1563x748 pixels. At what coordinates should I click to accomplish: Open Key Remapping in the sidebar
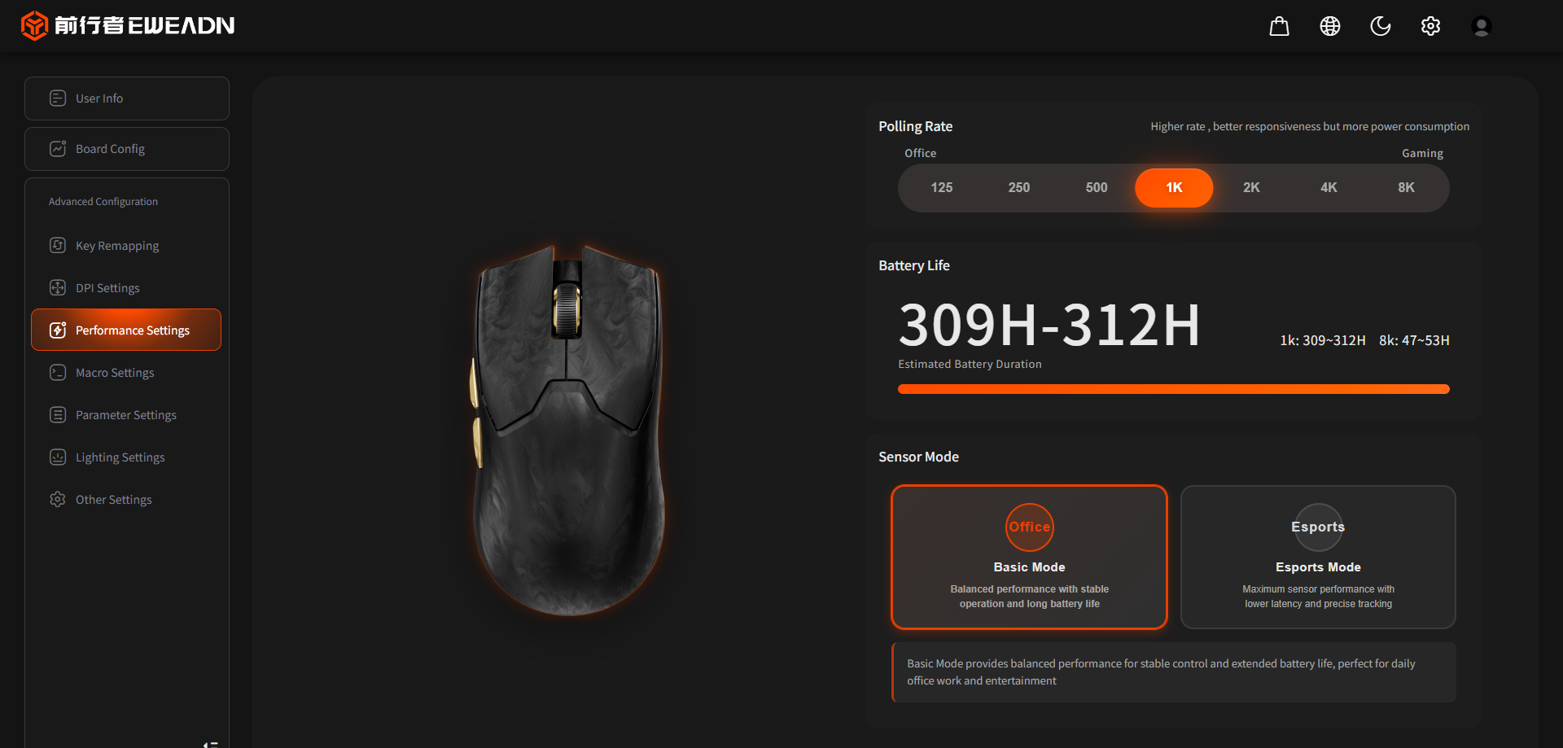click(116, 246)
